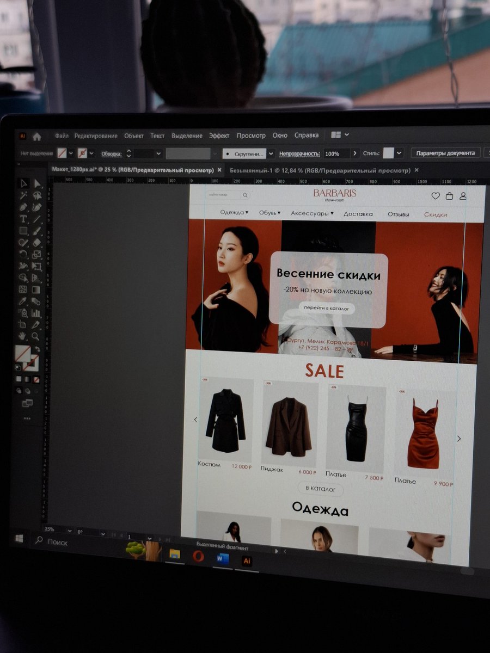Select the Eraser tool
The height and width of the screenshot is (653, 490).
tap(36, 242)
